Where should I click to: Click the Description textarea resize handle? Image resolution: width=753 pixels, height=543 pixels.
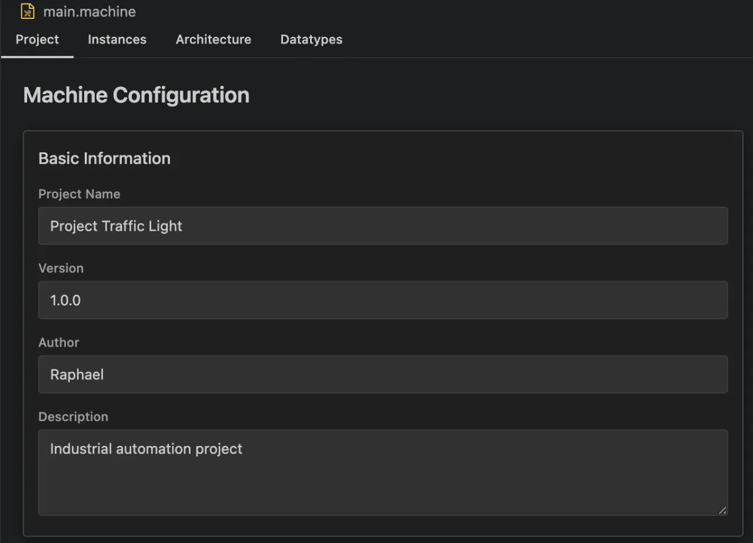coord(722,510)
